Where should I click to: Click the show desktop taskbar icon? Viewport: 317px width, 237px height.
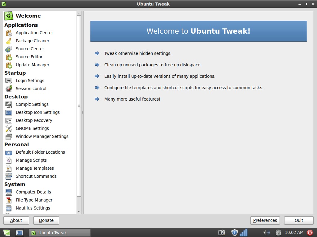pos(20,233)
